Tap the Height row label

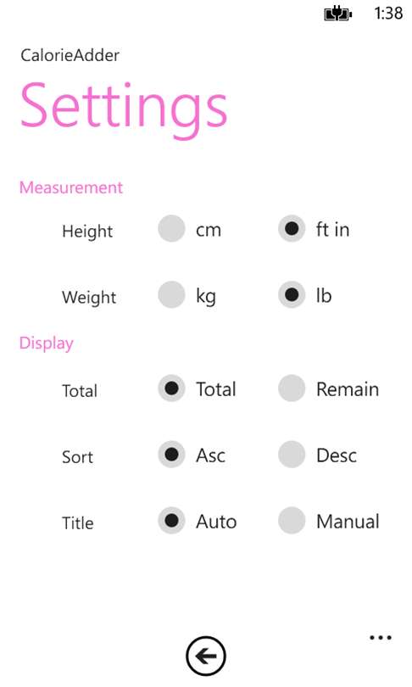[x=87, y=232]
